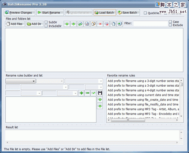Screen dimensions: 189x153
Task: Open a batch with Load Batch button
Action: (x=105, y=12)
